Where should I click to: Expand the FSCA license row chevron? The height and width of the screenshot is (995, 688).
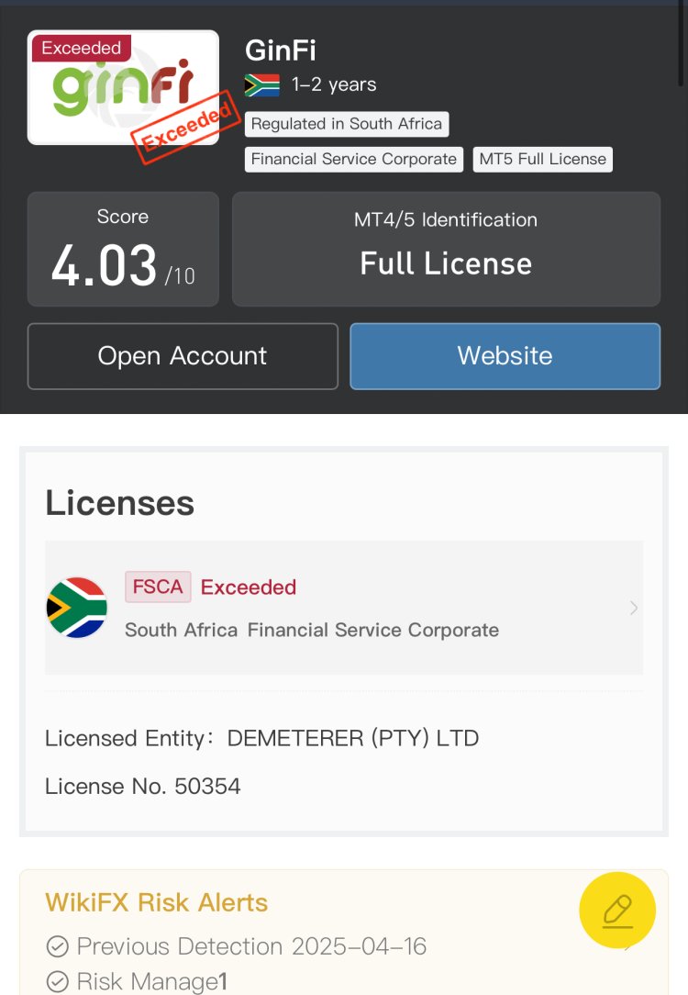tap(634, 608)
